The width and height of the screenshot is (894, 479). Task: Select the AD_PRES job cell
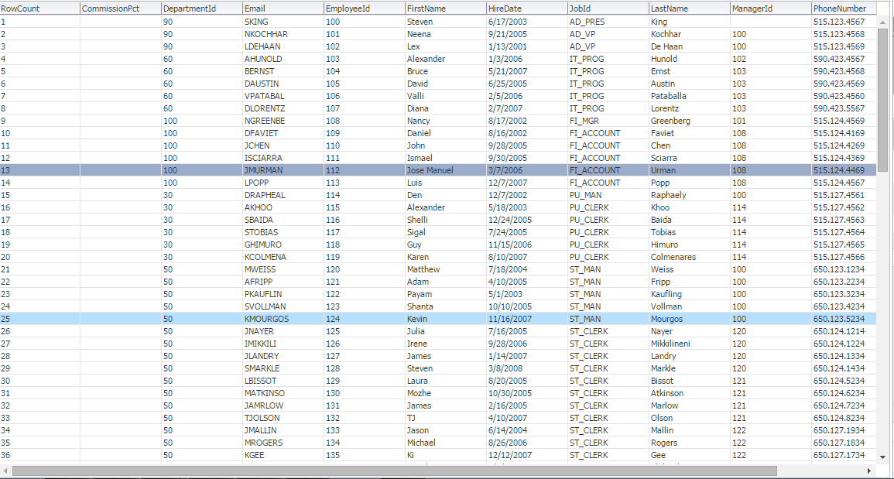pos(608,22)
